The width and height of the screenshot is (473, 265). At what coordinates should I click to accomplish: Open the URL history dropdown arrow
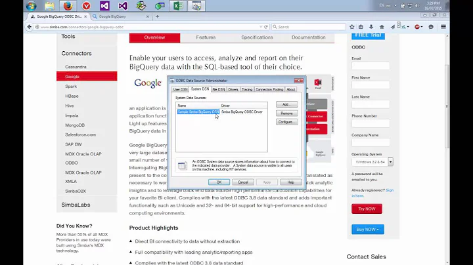click(x=261, y=27)
